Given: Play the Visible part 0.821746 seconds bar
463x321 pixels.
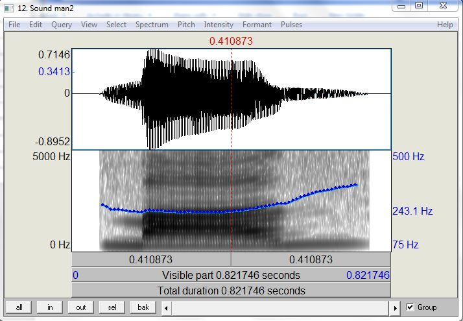Looking at the screenshot, I should coord(231,275).
